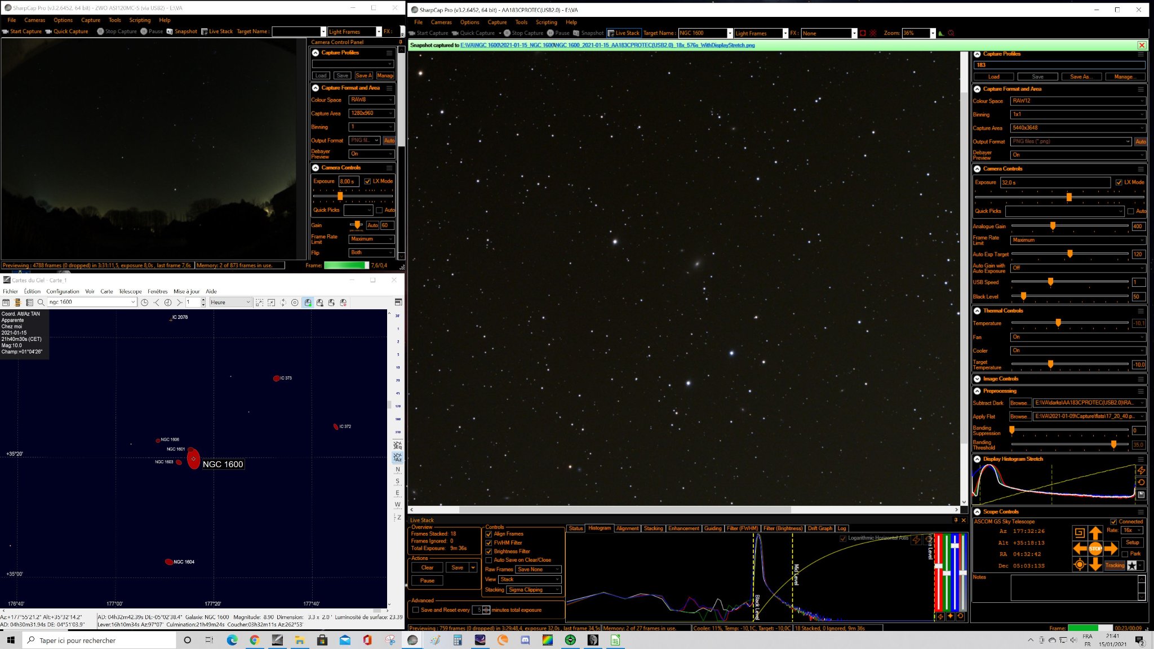Viewport: 1154px width, 649px height.
Task: Open the Scripting menu in right SharpCap window
Action: (546, 23)
